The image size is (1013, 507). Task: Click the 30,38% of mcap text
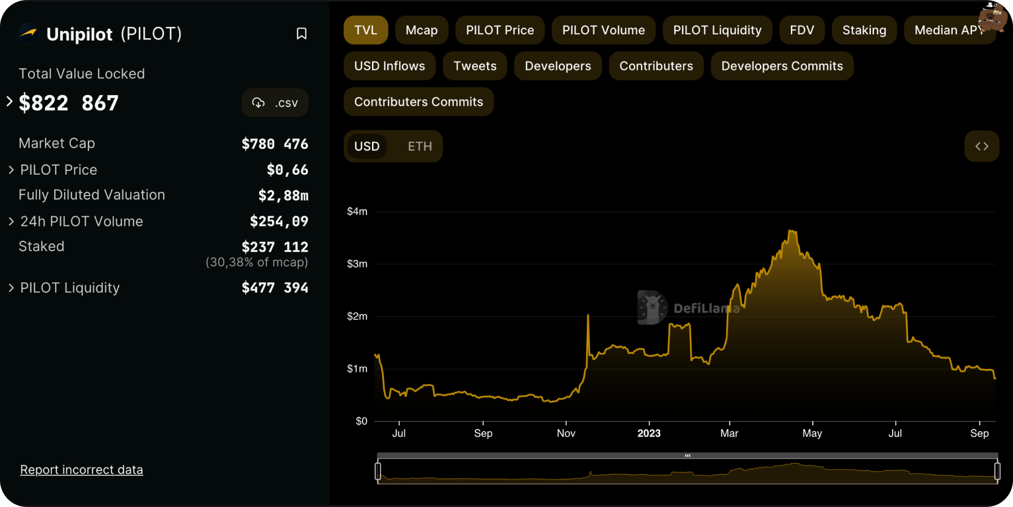pyautogui.click(x=256, y=263)
